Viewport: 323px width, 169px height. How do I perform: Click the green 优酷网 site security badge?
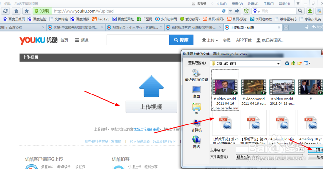click(x=42, y=11)
